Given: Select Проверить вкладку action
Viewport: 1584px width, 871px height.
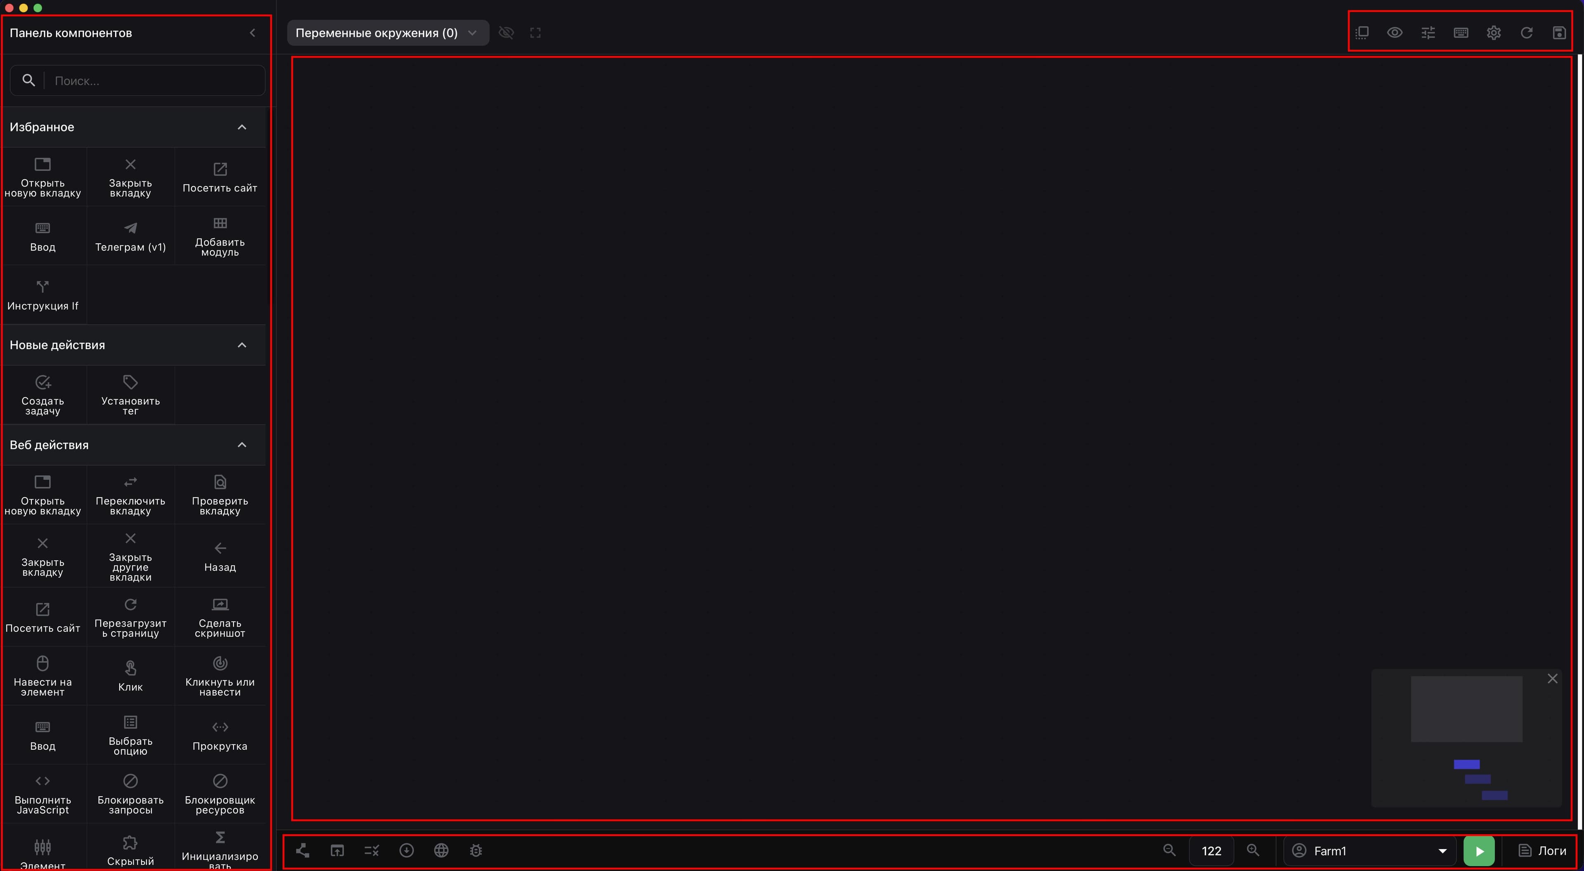Looking at the screenshot, I should pyautogui.click(x=219, y=495).
